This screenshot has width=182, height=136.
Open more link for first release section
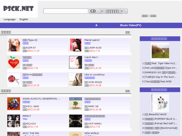(x=127, y=32)
